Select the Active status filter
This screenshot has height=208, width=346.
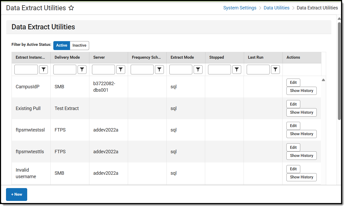pos(61,45)
